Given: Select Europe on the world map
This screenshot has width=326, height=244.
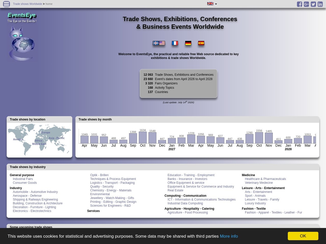Looking at the screenshot, I should point(46,132).
